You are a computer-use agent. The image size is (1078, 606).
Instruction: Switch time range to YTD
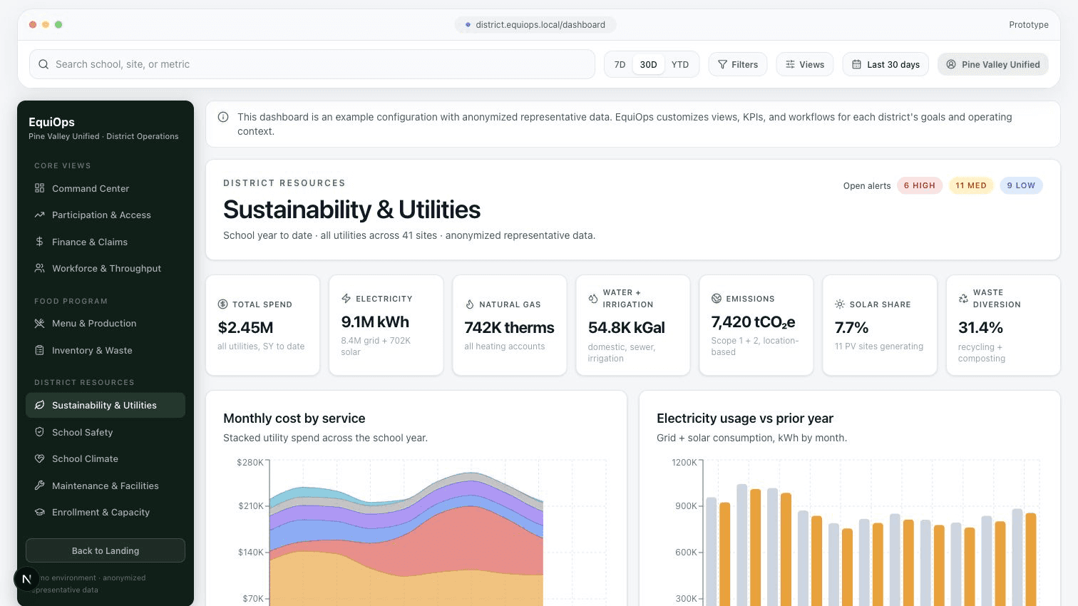tap(680, 64)
